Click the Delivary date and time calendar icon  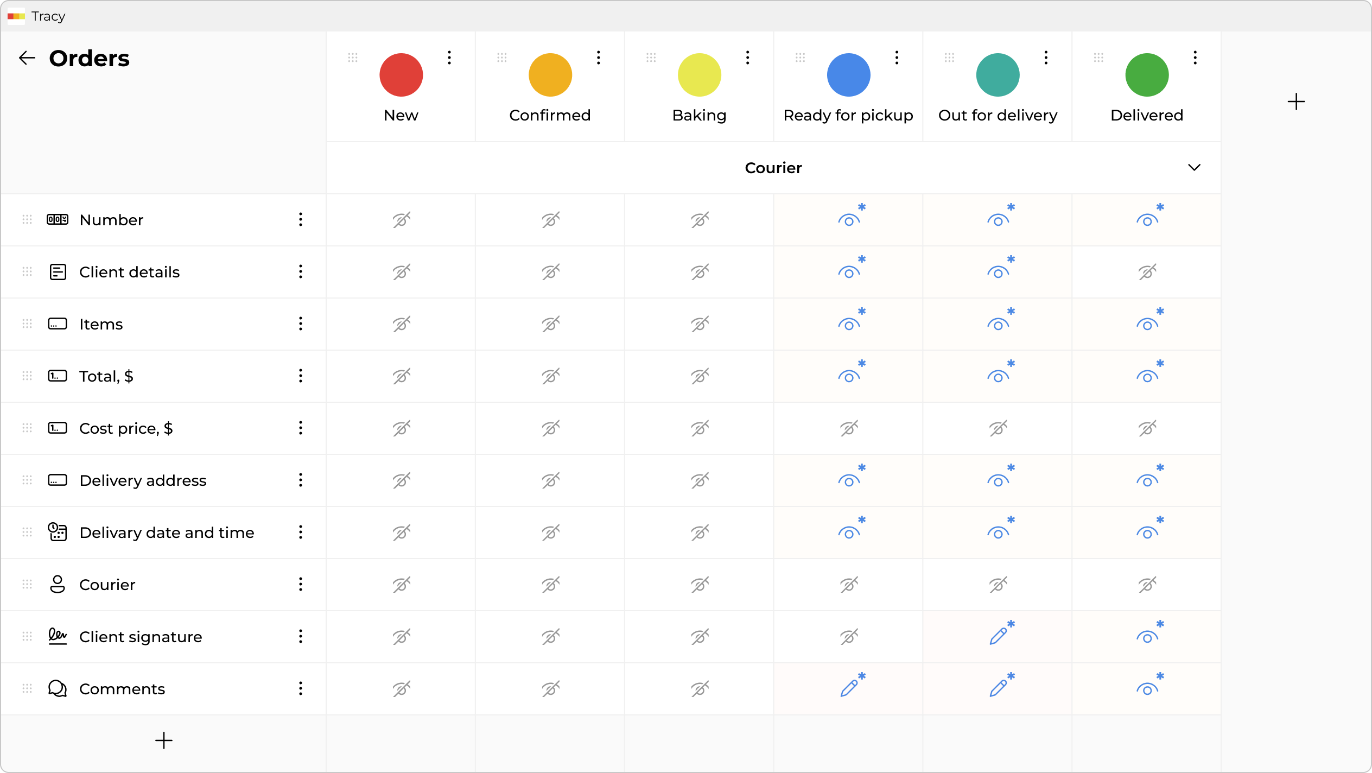[58, 532]
